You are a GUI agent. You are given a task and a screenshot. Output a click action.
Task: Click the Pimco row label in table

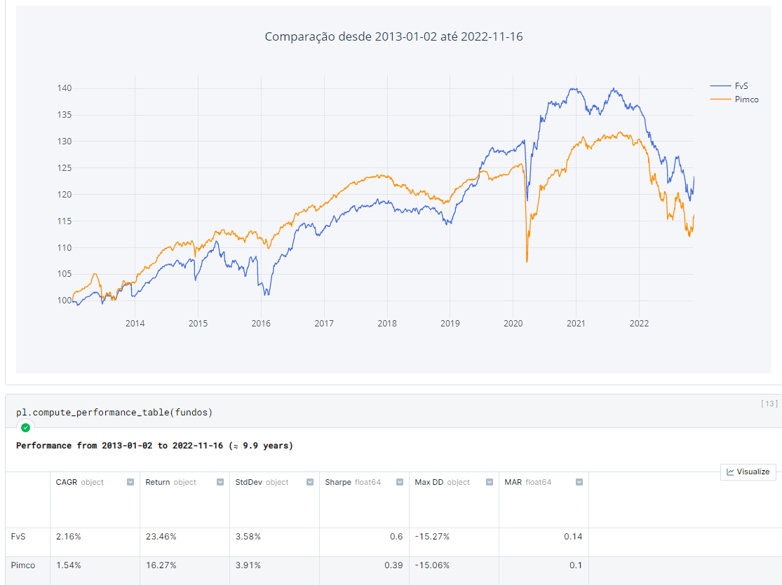click(23, 565)
